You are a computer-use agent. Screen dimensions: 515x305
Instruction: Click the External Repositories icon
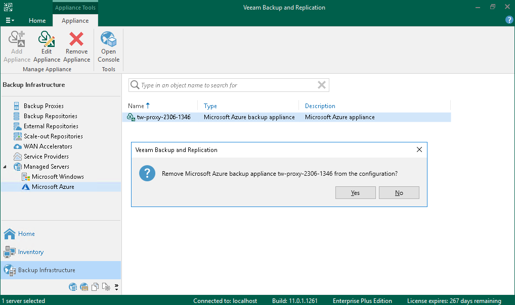click(17, 126)
